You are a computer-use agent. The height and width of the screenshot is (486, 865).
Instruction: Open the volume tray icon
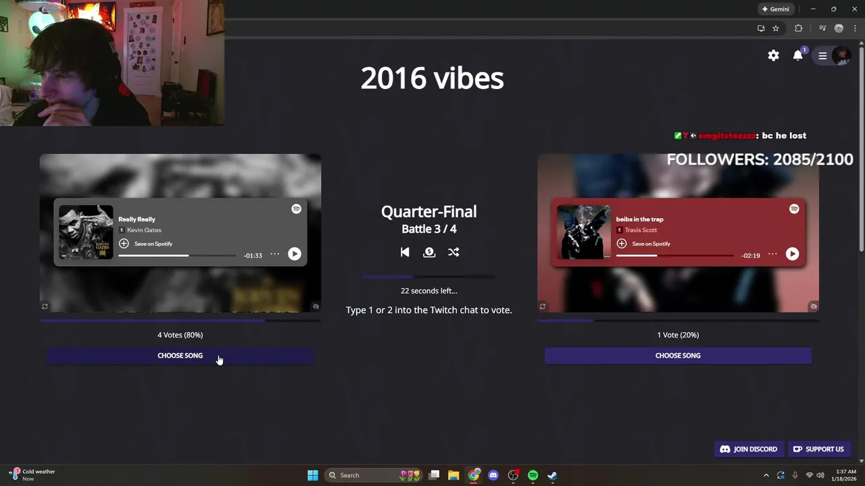pos(820,475)
